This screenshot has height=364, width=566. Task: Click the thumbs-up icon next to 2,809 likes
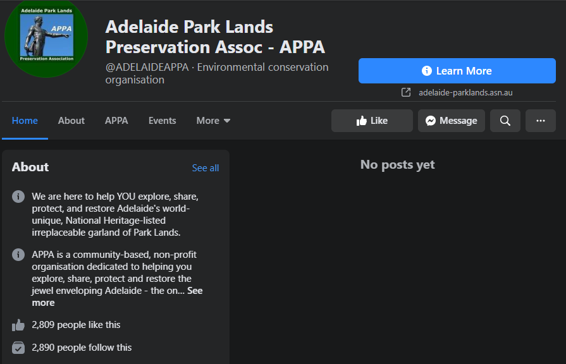click(x=18, y=324)
